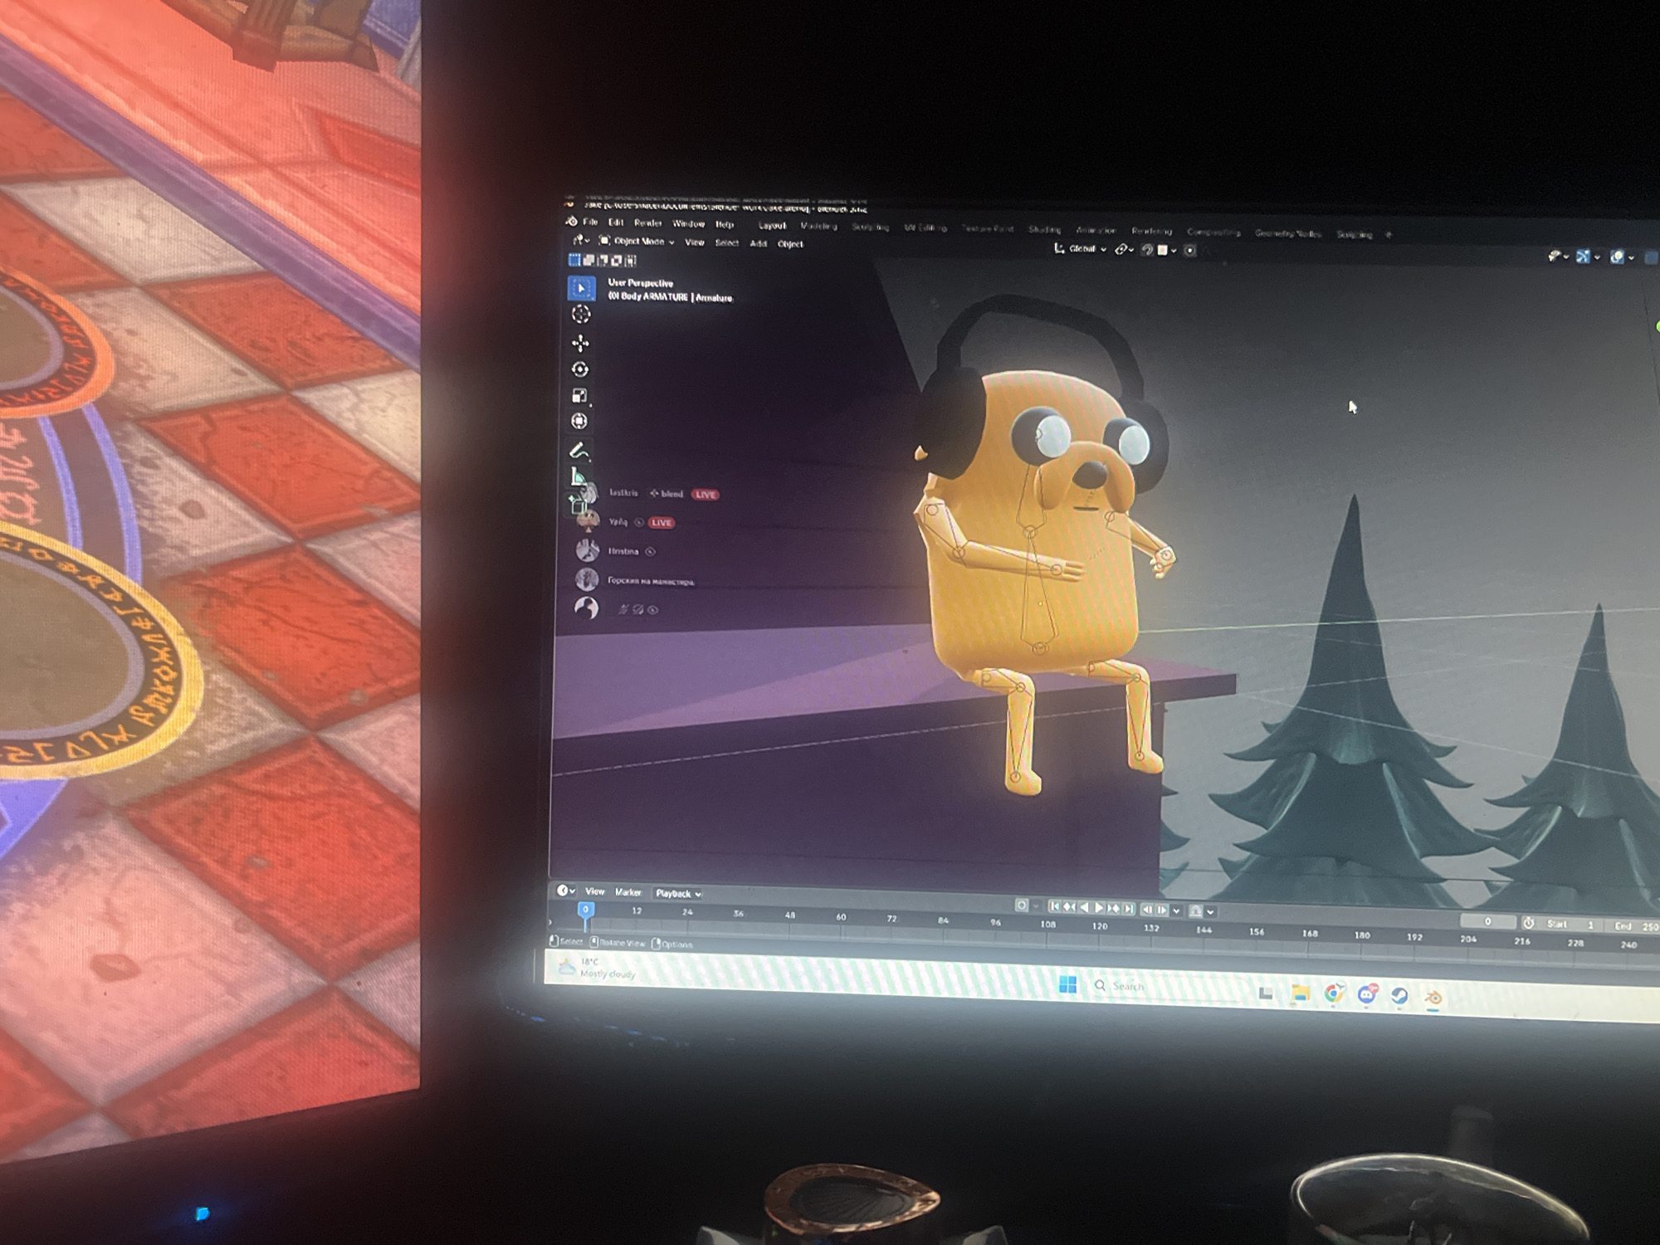This screenshot has width=1660, height=1245.
Task: Open the Object Mode dropdown
Action: pos(637,242)
